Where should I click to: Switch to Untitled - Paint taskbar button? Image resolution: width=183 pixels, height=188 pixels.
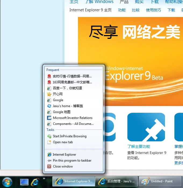point(160,181)
